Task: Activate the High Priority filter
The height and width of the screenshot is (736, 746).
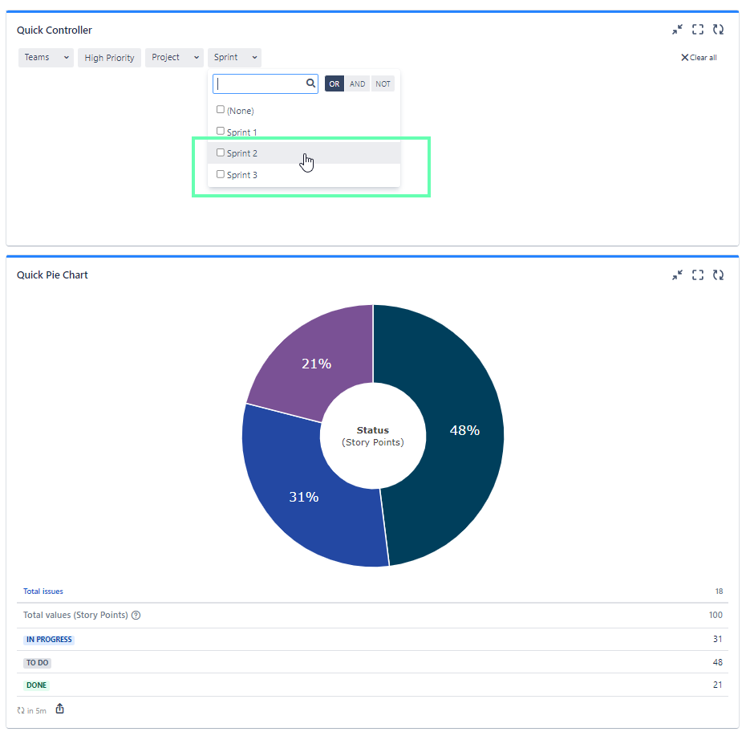Action: tap(109, 57)
